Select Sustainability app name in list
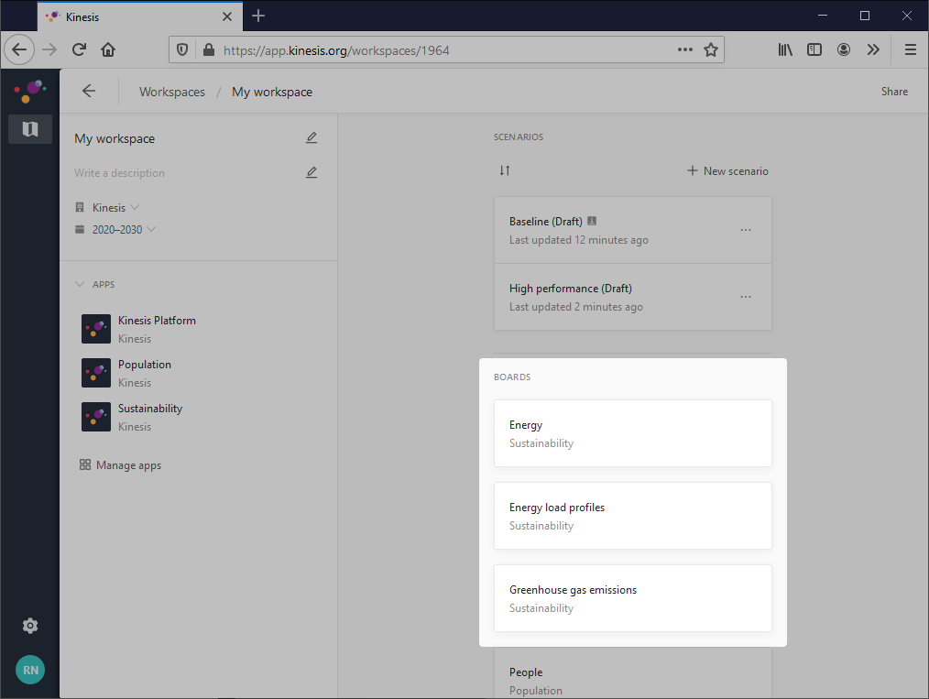Viewport: 929px width, 699px height. click(150, 409)
